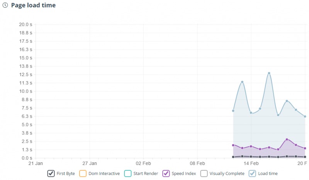Screen dimensions: 309x180
Task: Click the Speed Index legend label
Action: (x=185, y=173)
